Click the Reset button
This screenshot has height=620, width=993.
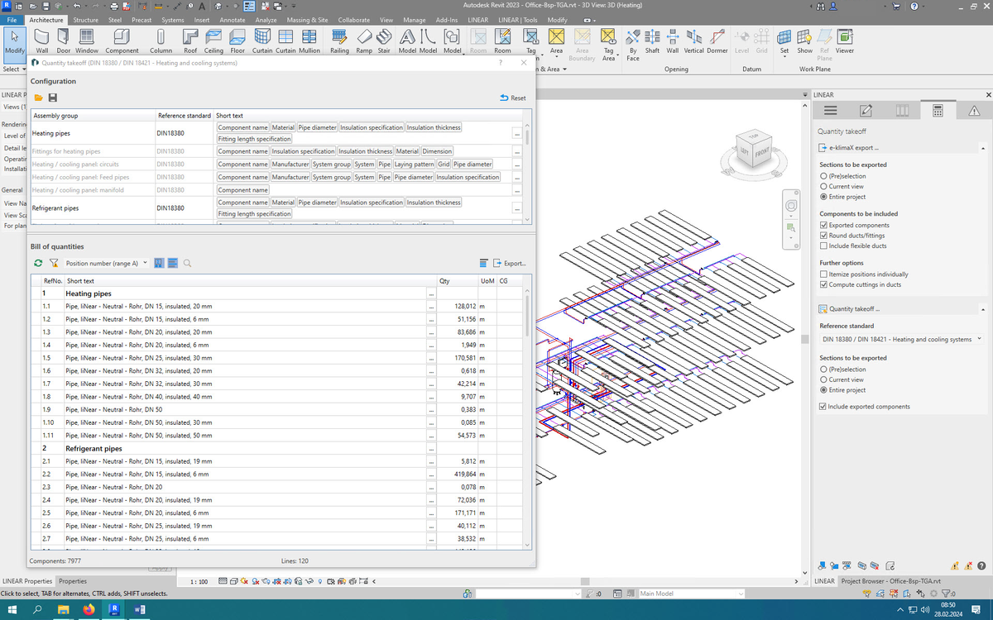[513, 98]
